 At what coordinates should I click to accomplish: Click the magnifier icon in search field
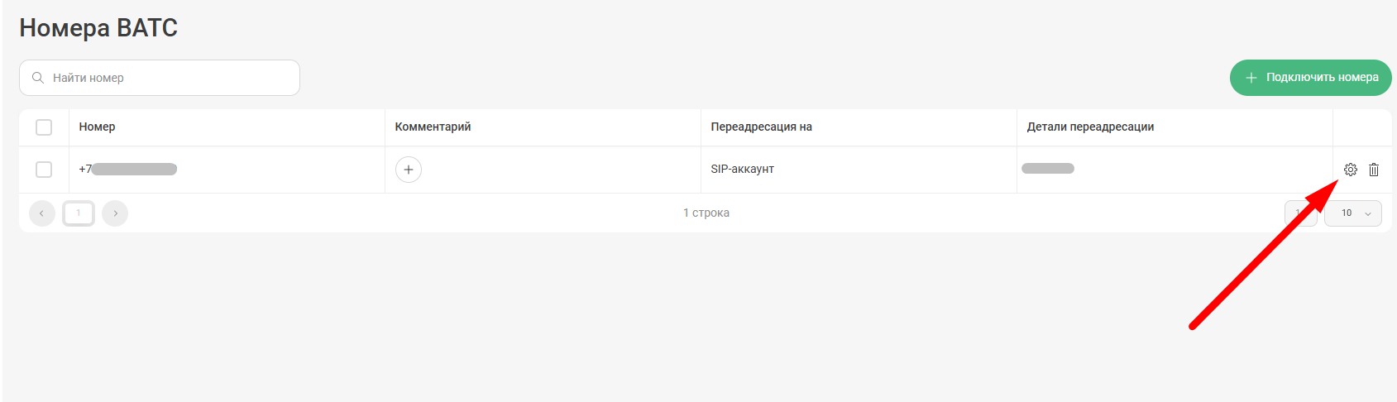[x=38, y=78]
